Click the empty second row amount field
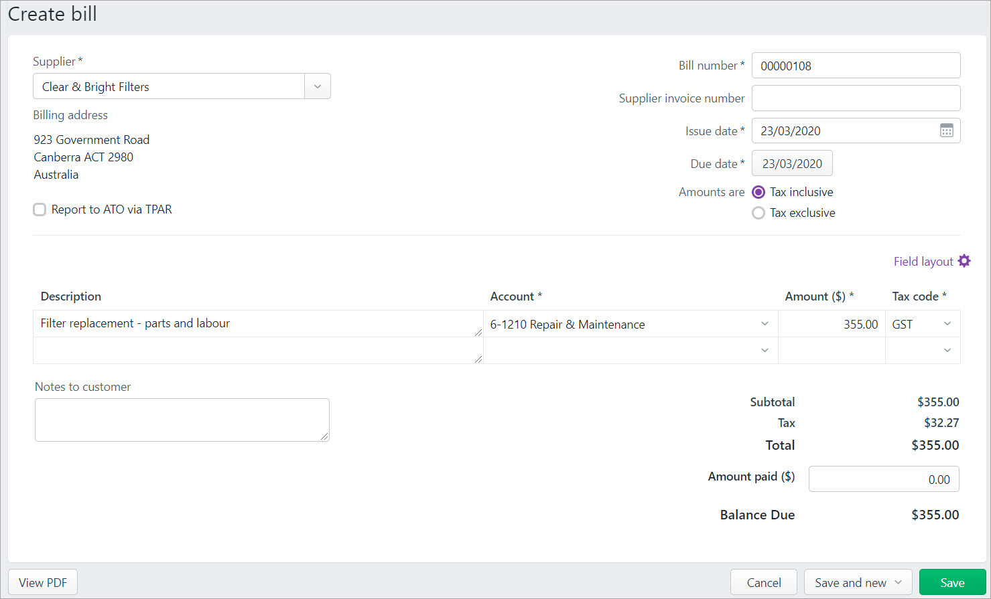The image size is (991, 599). [x=832, y=350]
